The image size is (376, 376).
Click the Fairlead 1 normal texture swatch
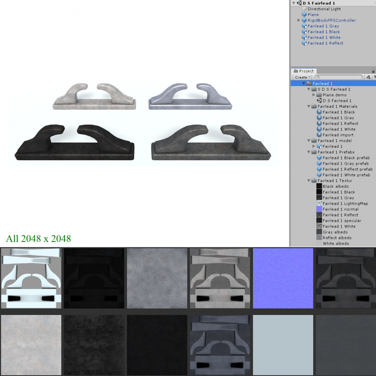[x=319, y=209]
